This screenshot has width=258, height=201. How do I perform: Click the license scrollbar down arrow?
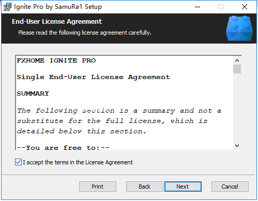click(x=237, y=146)
